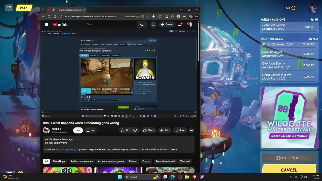Open the Nogla channel name
Screen dimensions: 322x181
click(55, 129)
